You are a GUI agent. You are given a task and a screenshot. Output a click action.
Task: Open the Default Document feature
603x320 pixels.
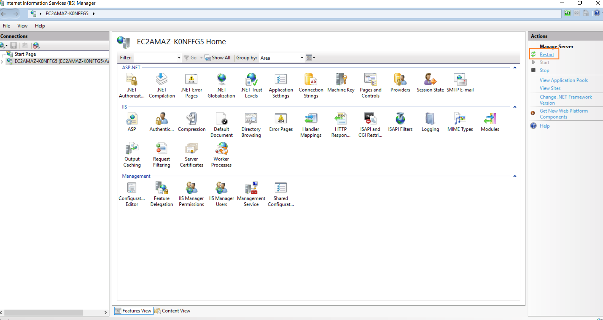221,122
